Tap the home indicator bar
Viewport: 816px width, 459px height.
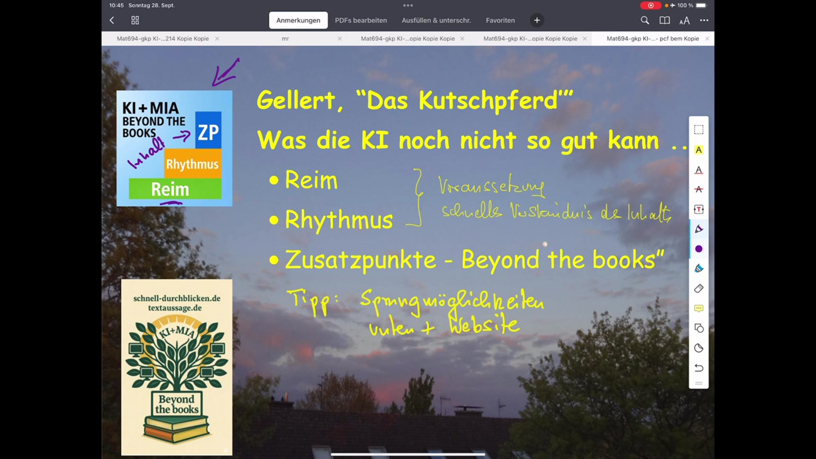[x=408, y=454]
